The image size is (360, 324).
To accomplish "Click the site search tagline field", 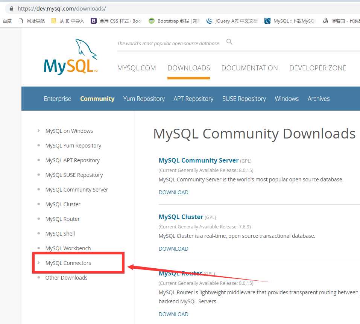I will [x=168, y=43].
